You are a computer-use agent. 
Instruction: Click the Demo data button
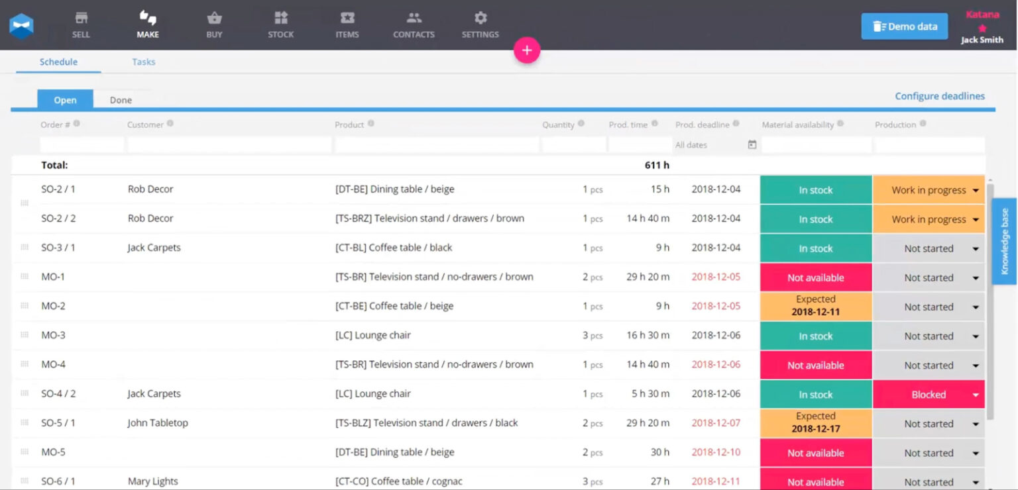[x=904, y=26]
